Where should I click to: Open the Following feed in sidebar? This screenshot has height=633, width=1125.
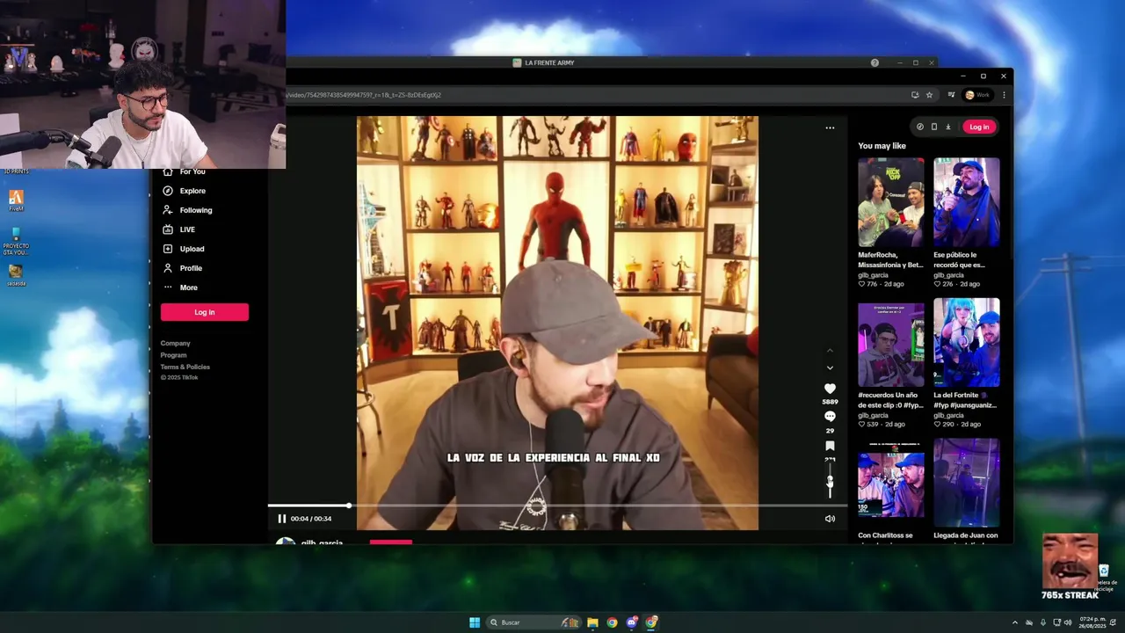tap(196, 210)
